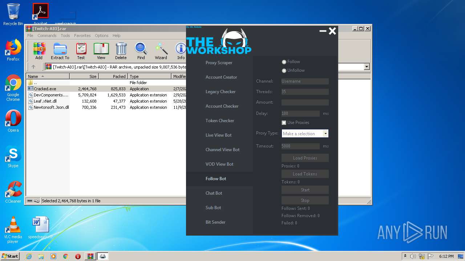Switch to Sub Bot section
This screenshot has height=261, width=465.
point(219,208)
